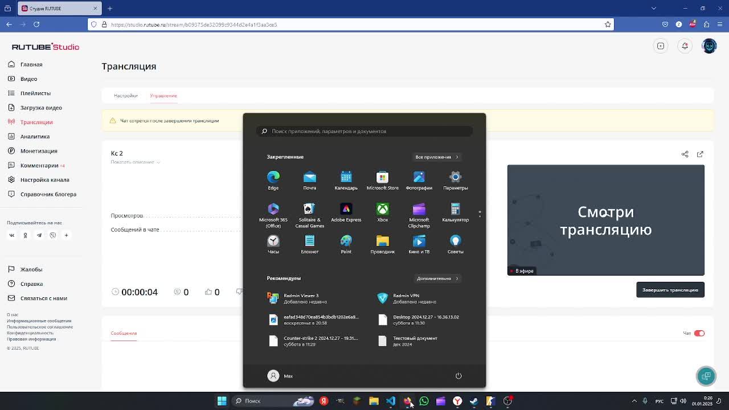Open Калькулятор app
The height and width of the screenshot is (410, 729).
coord(456,212)
